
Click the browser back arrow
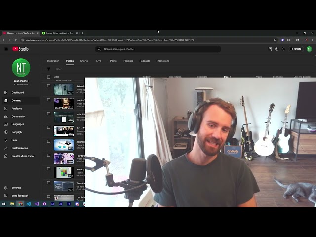[x=3, y=40]
